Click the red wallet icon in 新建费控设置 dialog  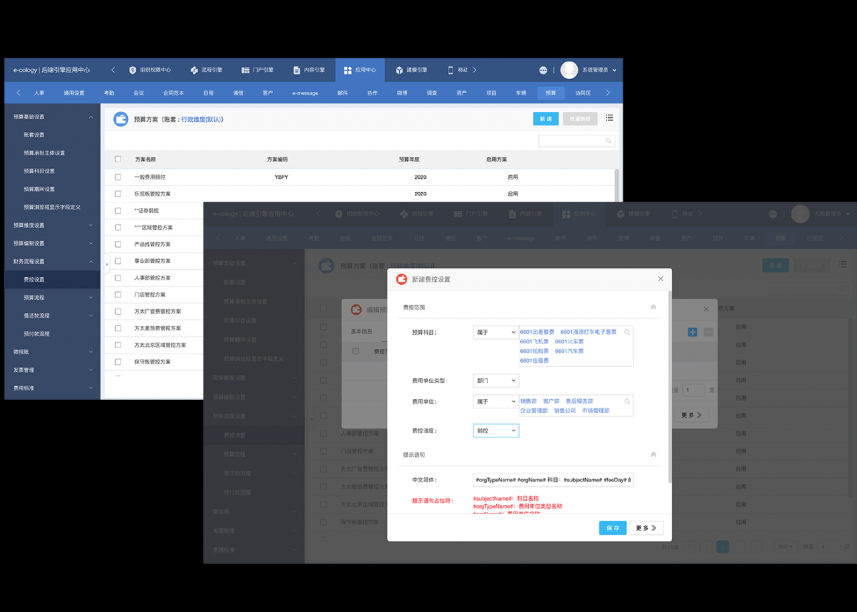pos(402,279)
